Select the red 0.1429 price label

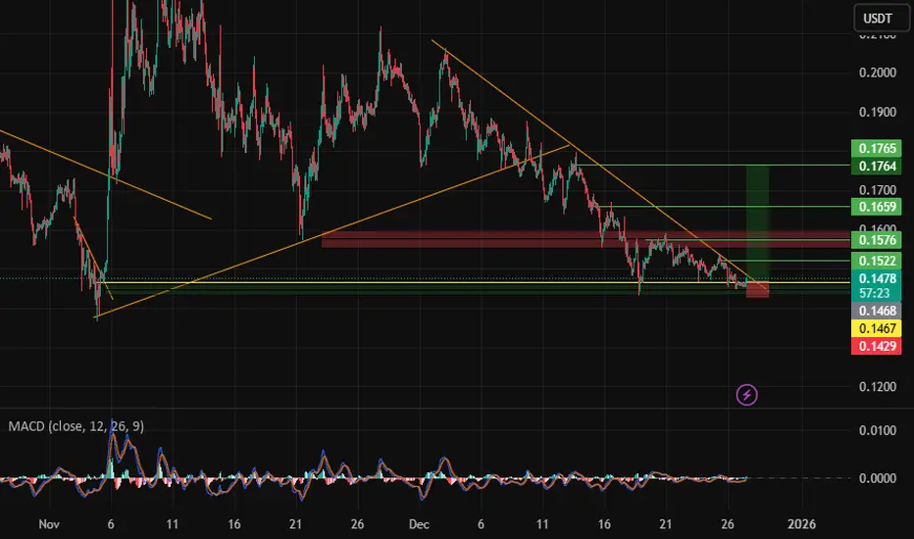click(876, 346)
